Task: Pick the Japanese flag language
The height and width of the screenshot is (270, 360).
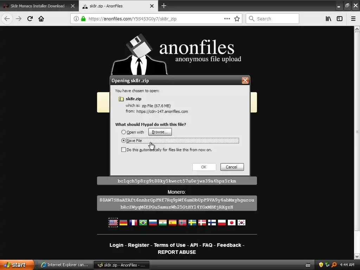Action: pyautogui.click(x=232, y=223)
